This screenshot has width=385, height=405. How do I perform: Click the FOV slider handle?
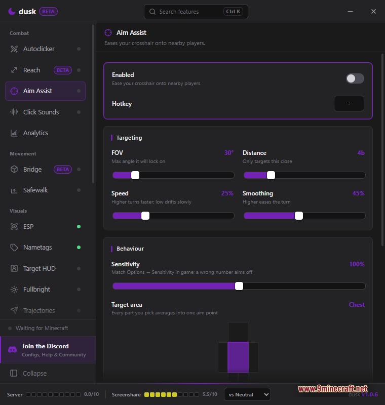coord(135,175)
